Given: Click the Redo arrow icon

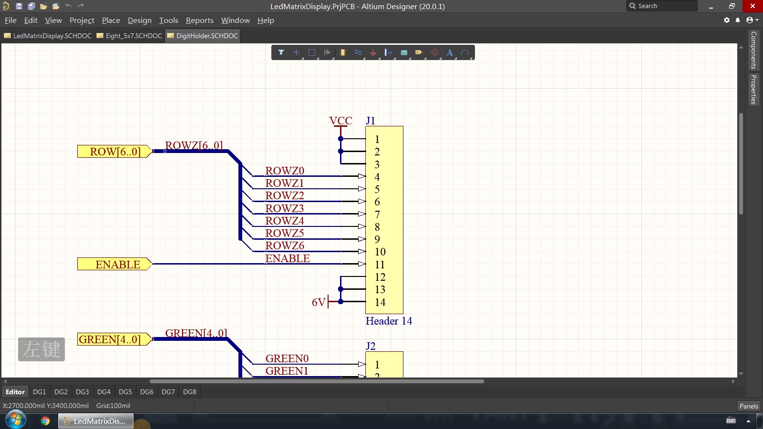Looking at the screenshot, I should tap(81, 6).
